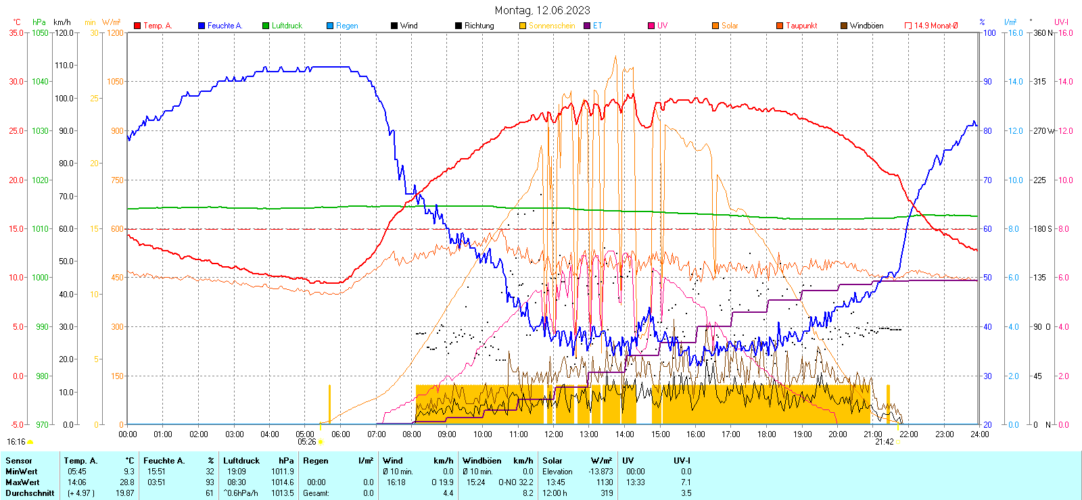The height and width of the screenshot is (500, 1082).
Task: Click the yellow Sonnenschein legend square
Action: click(523, 26)
